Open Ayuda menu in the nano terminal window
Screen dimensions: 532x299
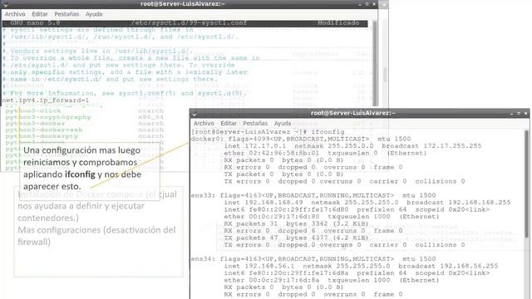pos(94,14)
